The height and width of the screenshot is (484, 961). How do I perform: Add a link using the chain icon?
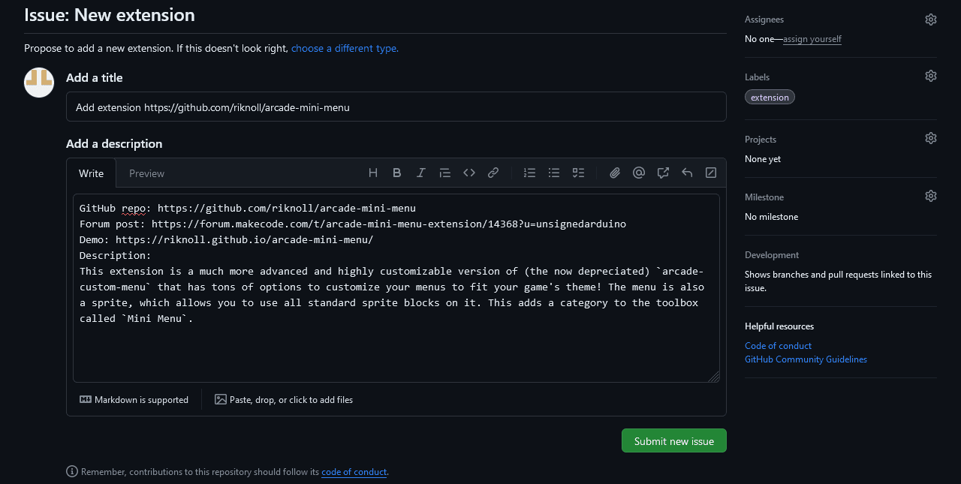pos(493,173)
